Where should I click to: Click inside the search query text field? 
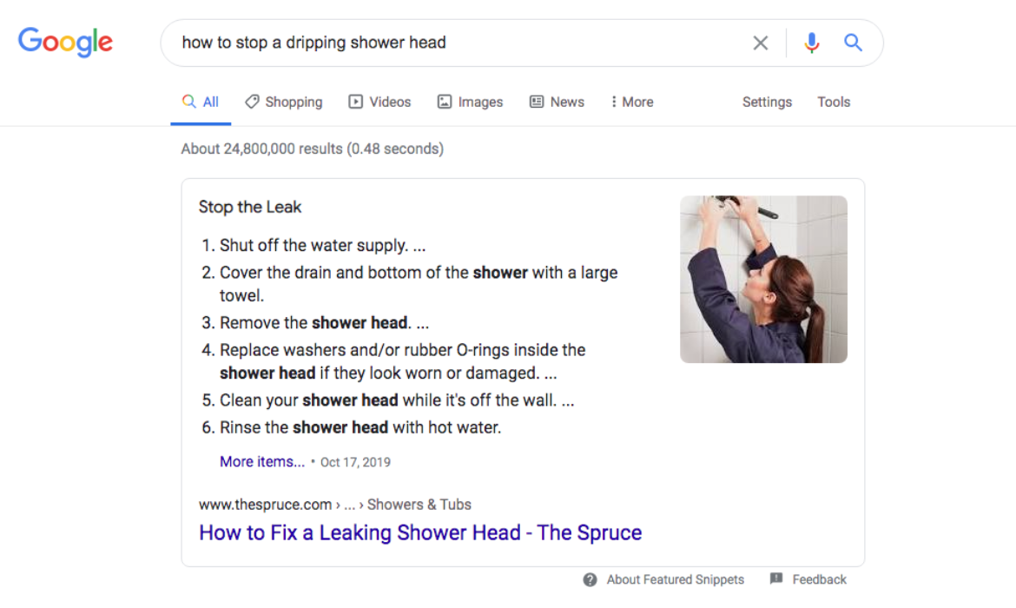pos(453,43)
